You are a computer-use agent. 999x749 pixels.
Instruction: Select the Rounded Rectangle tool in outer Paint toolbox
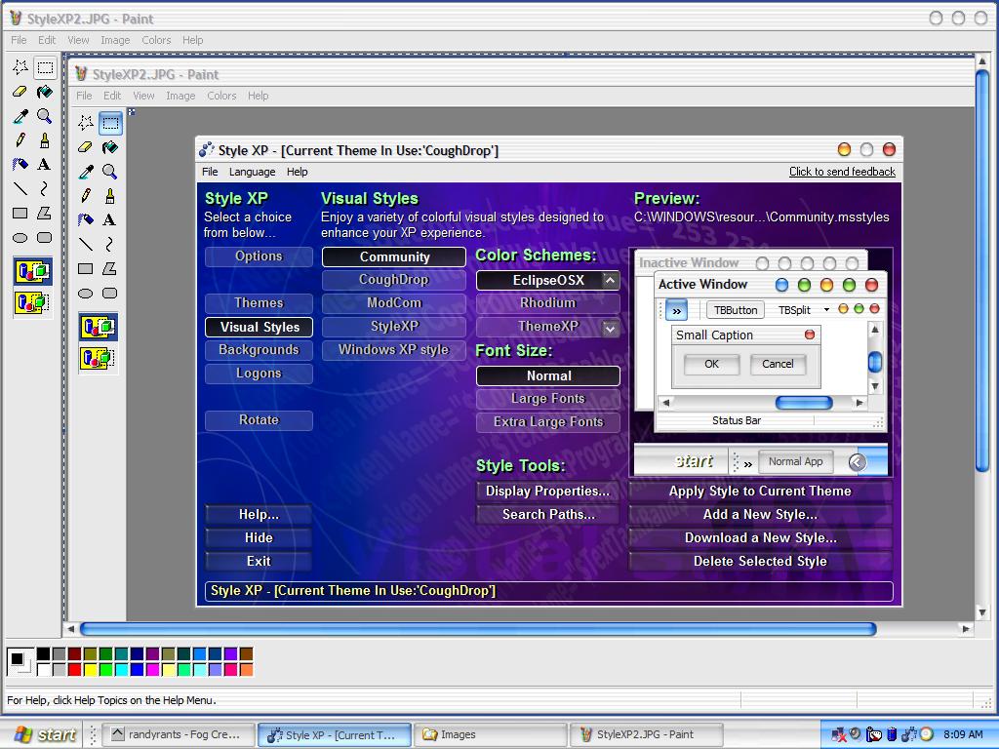(x=45, y=238)
